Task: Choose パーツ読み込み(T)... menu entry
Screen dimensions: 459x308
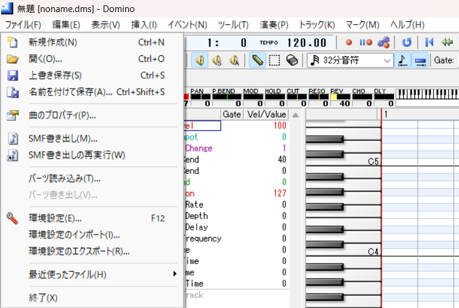Action: click(92, 178)
